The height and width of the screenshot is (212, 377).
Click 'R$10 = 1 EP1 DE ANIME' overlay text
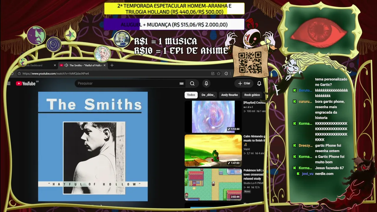(x=181, y=51)
